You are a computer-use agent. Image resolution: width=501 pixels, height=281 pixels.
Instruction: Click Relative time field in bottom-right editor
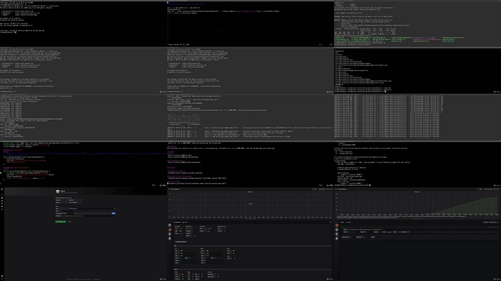[x=353, y=237]
